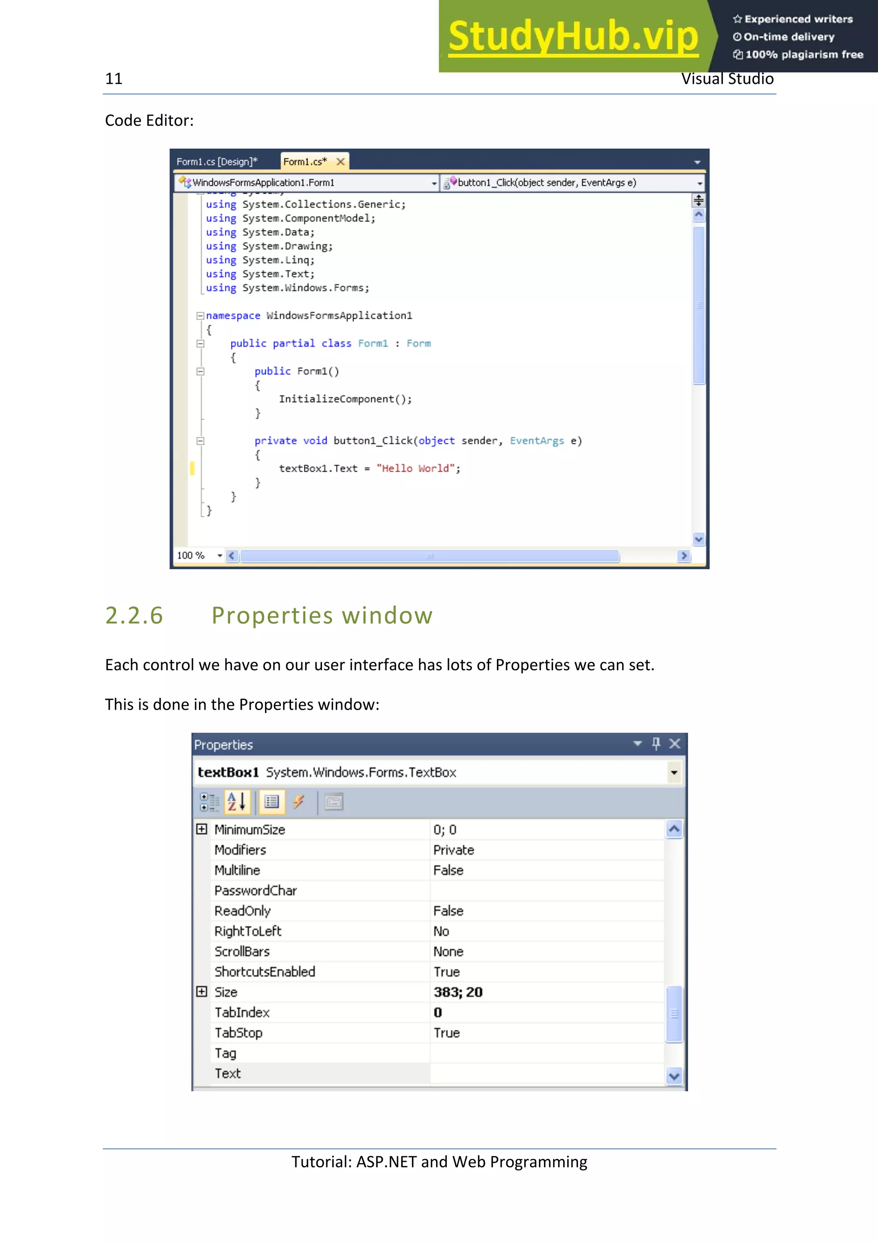Open Properties window position menu arrow
The width and height of the screenshot is (878, 1242).
(x=638, y=744)
